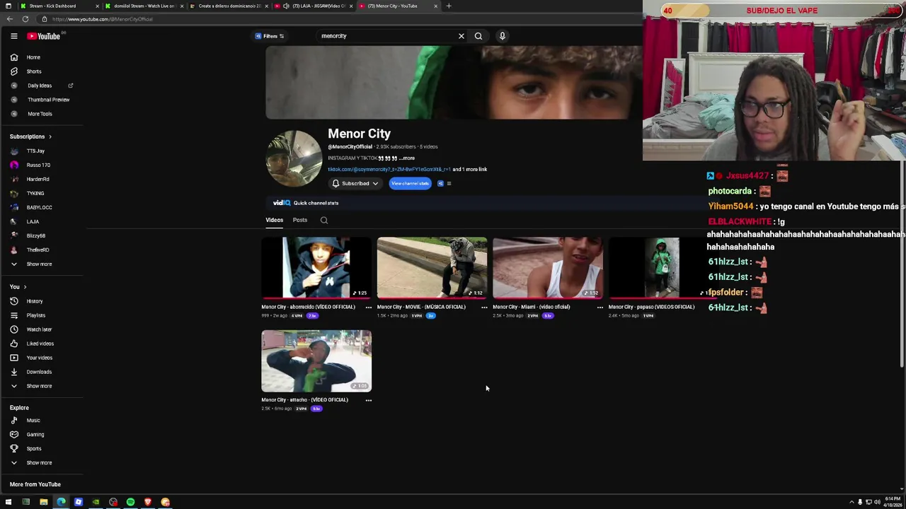Open the YouTube hamburger guide menu
The image size is (906, 509).
pyautogui.click(x=13, y=36)
